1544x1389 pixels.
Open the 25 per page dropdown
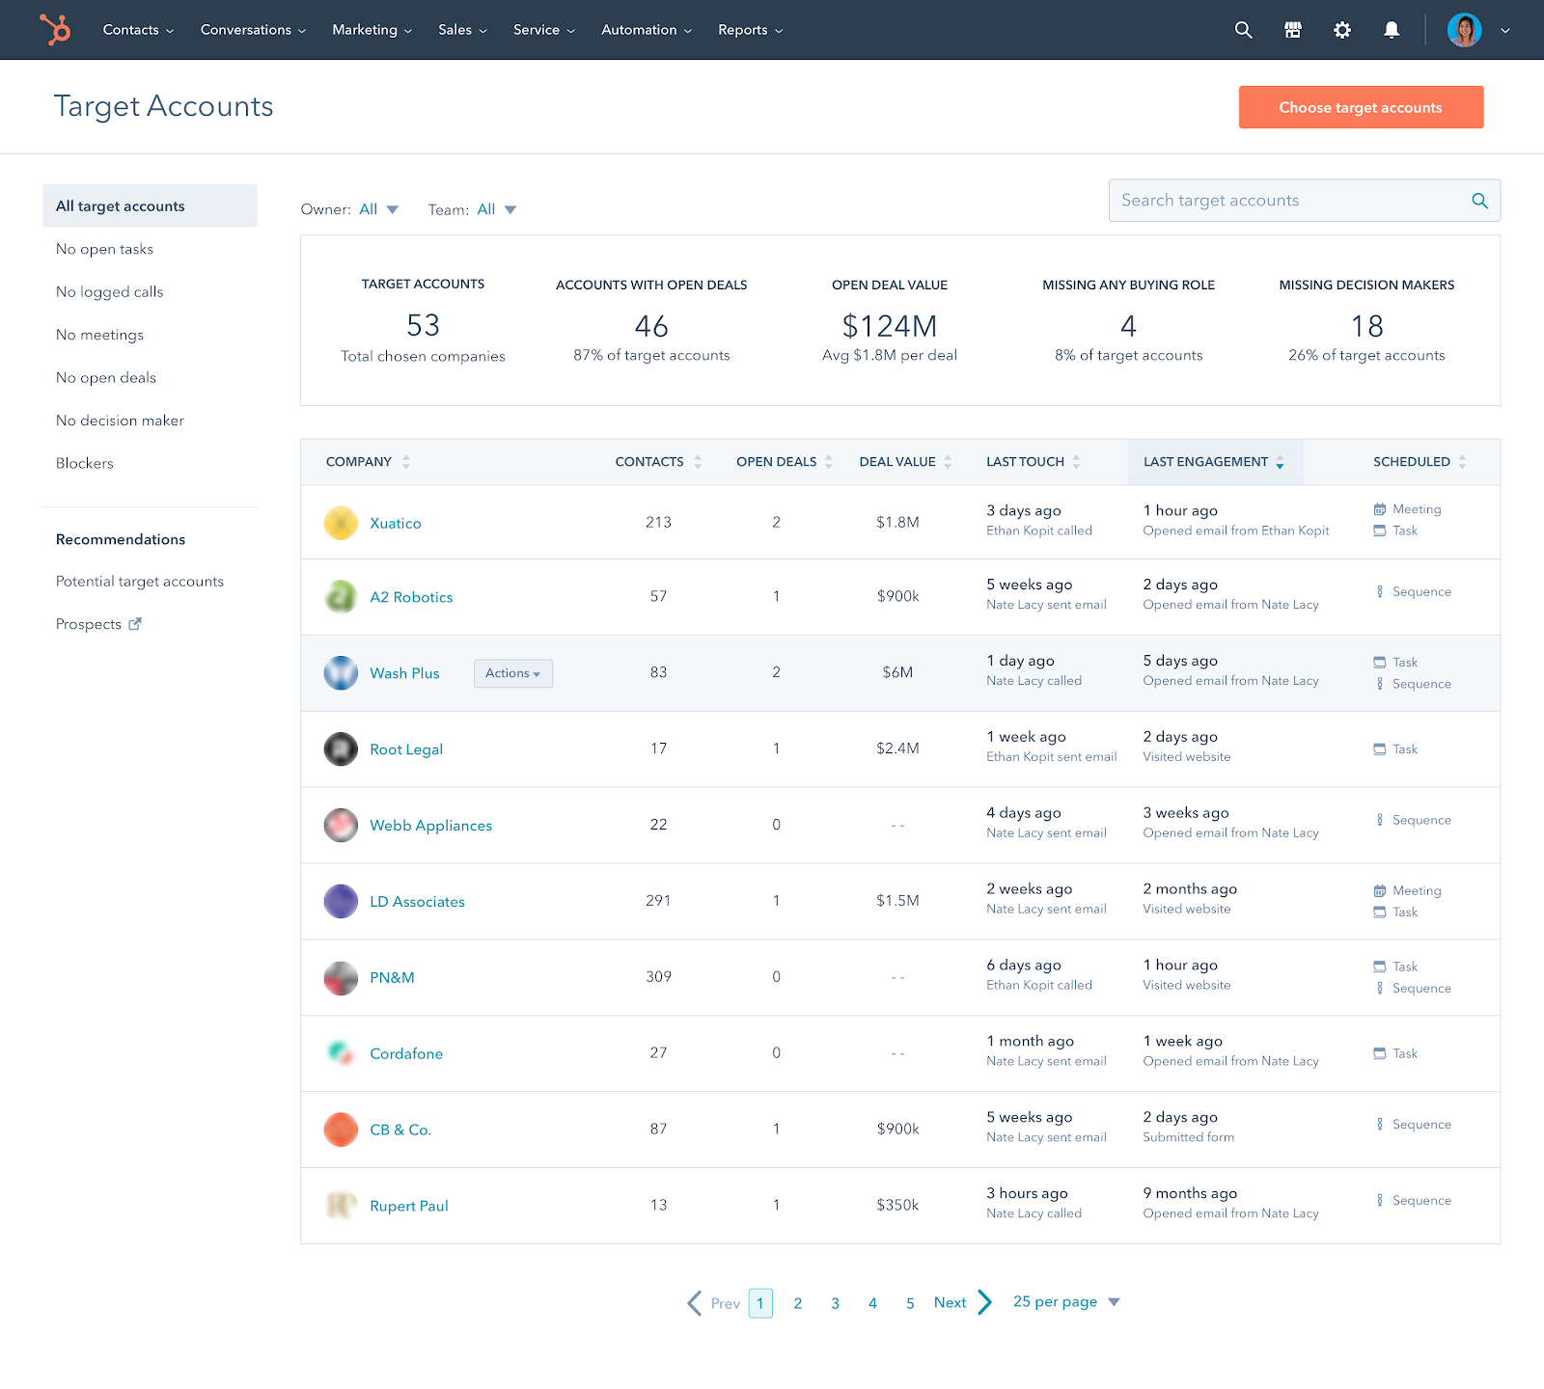tap(1065, 1302)
